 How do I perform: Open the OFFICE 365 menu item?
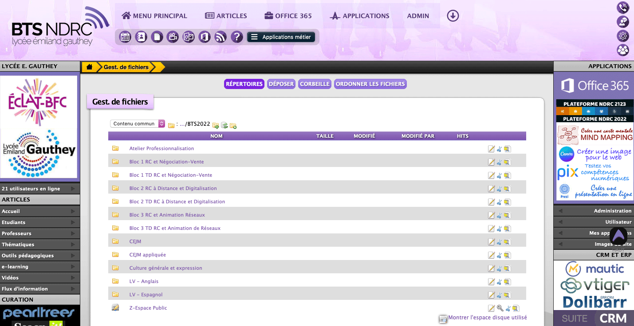click(x=288, y=16)
